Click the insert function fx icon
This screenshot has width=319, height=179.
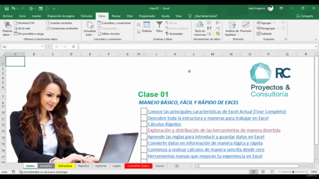tap(73, 47)
